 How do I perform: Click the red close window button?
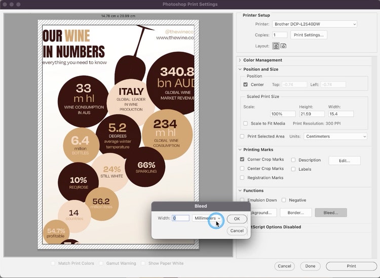[5, 4]
